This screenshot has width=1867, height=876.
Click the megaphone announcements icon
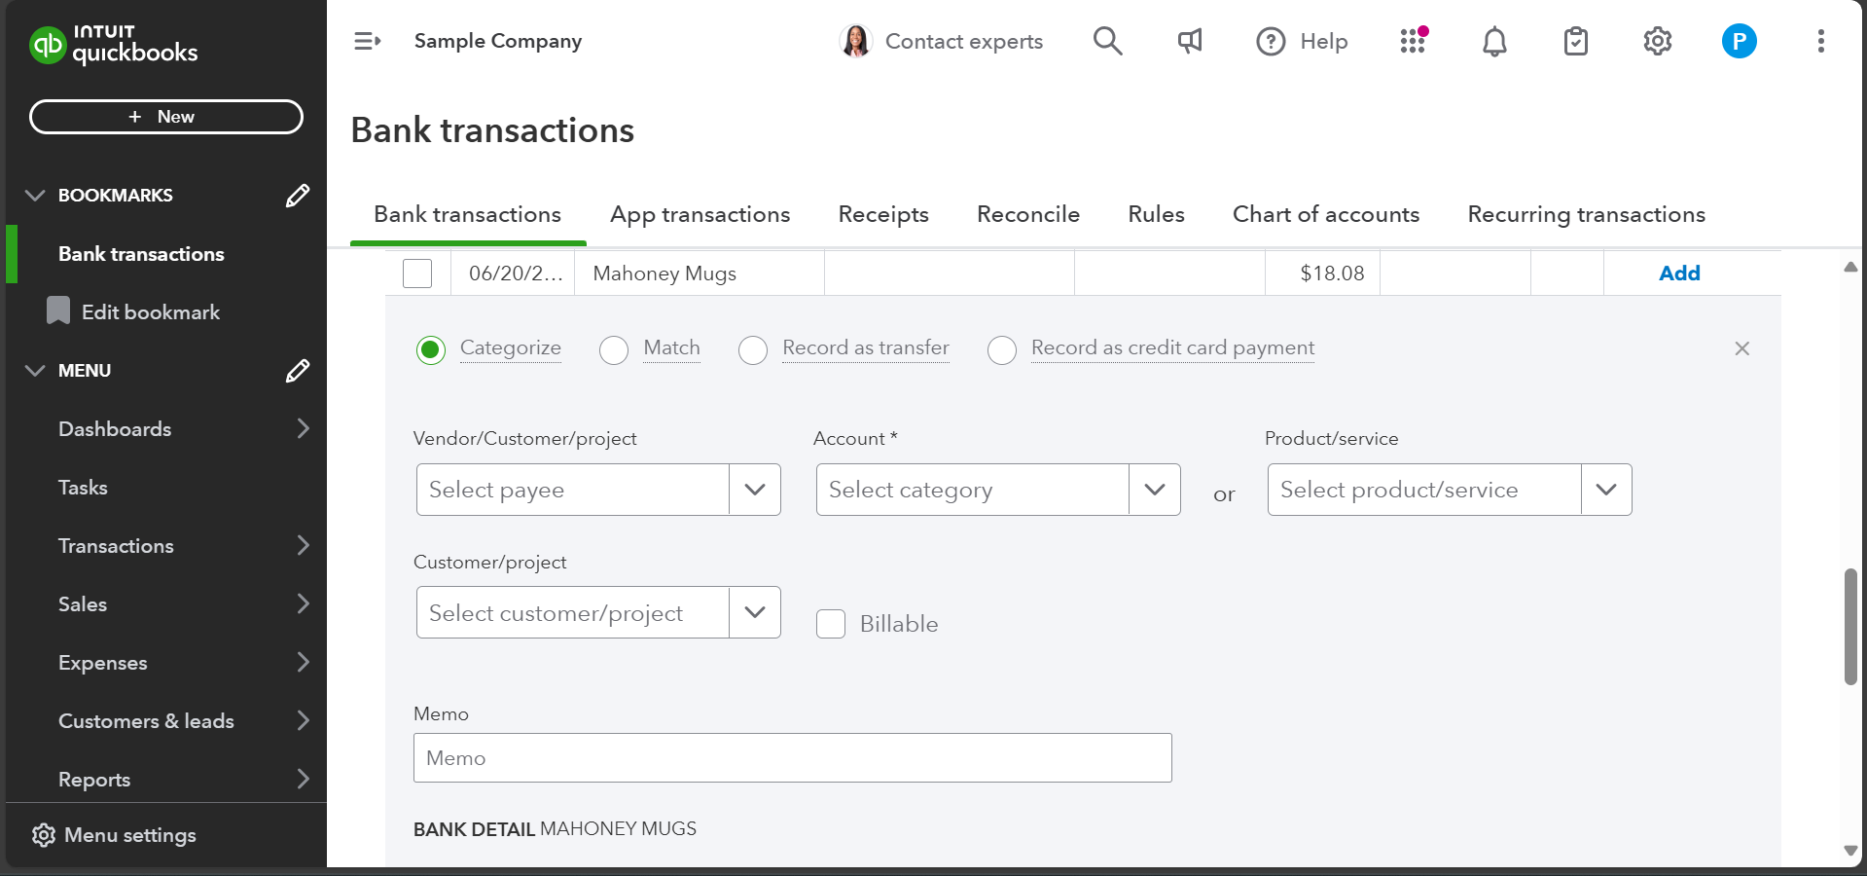click(1190, 41)
